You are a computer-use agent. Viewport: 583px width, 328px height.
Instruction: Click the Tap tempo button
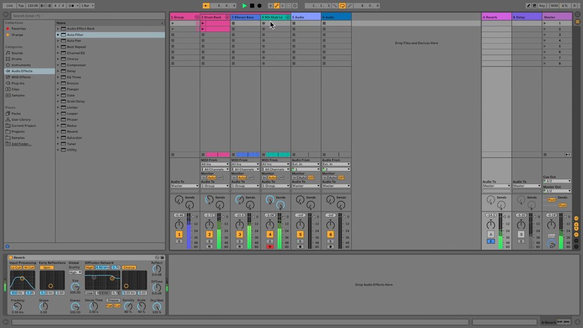point(21,5)
